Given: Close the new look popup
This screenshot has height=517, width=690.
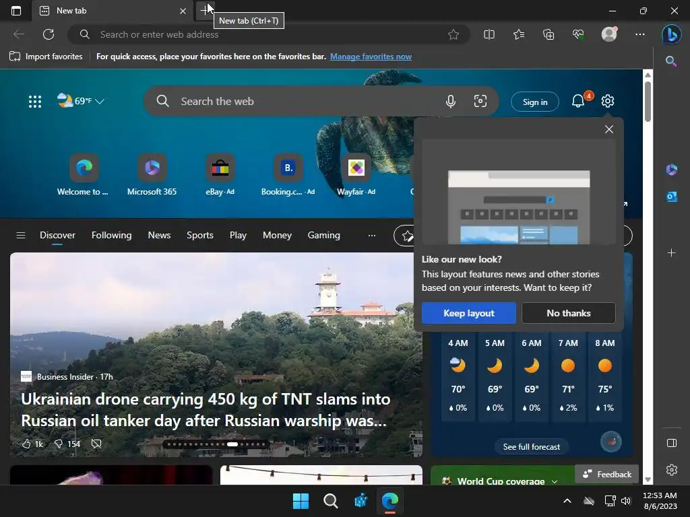Looking at the screenshot, I should (609, 129).
